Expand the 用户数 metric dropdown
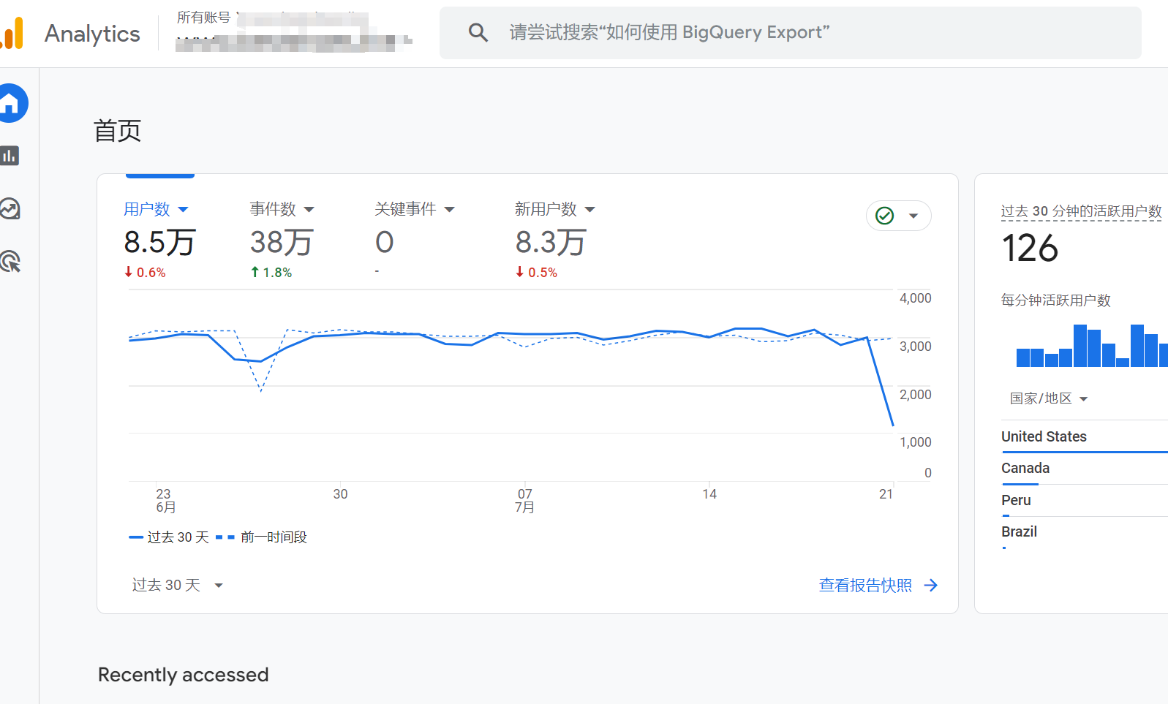 (184, 210)
